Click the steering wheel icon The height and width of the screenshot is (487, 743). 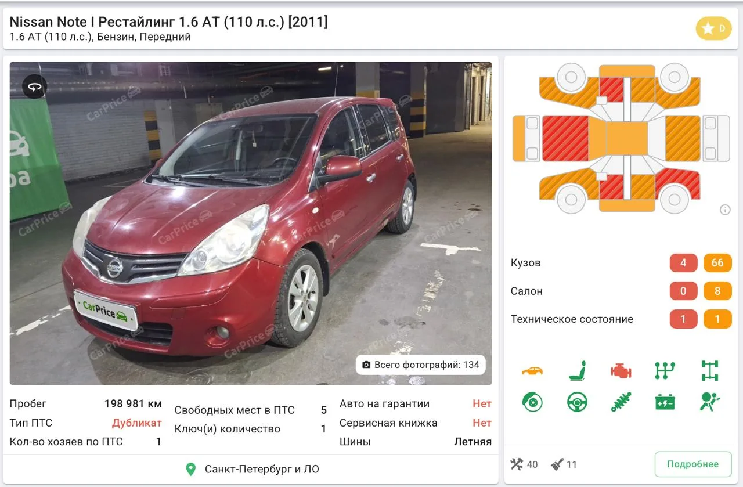click(x=577, y=402)
